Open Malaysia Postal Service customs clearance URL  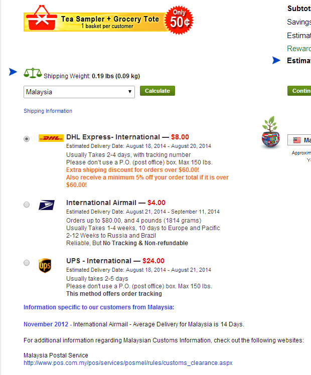(128, 363)
